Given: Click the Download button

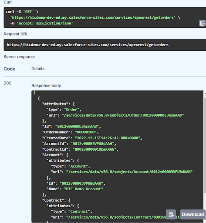Looking at the screenshot, I should point(193,214).
